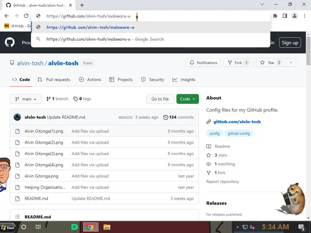Close the GitHub browser tab

[70, 5]
